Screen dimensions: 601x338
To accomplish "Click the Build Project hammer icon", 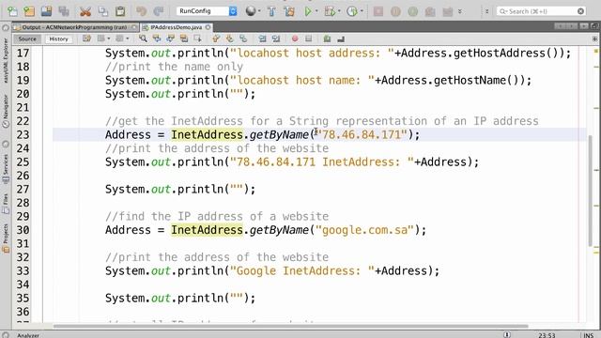I will [271, 11].
